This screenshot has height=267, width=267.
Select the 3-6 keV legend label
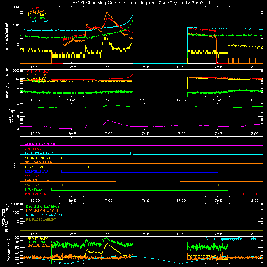click(35, 8)
